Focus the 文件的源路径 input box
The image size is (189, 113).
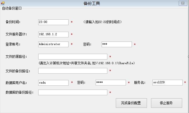click(x=73, y=56)
